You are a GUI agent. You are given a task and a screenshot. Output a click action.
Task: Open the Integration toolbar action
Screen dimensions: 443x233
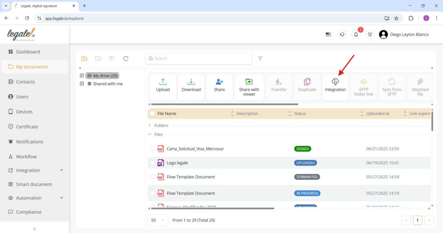click(x=335, y=87)
